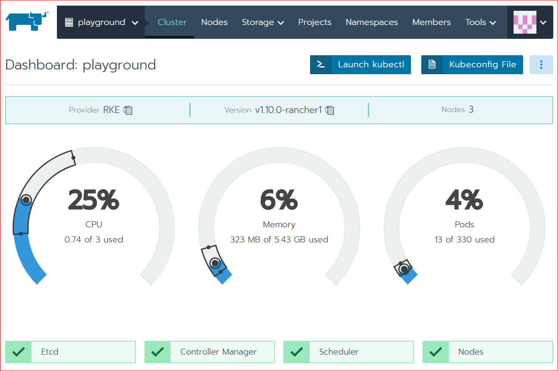The width and height of the screenshot is (558, 371).
Task: Expand the Tools menu
Action: click(x=480, y=22)
